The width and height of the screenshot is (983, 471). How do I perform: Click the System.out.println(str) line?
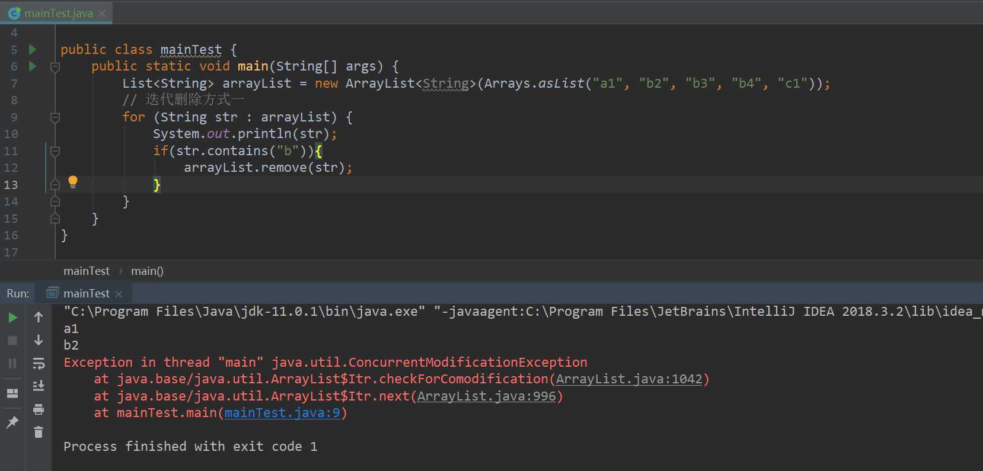[245, 134]
